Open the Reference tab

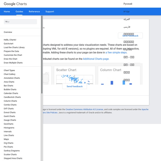click(34, 12)
